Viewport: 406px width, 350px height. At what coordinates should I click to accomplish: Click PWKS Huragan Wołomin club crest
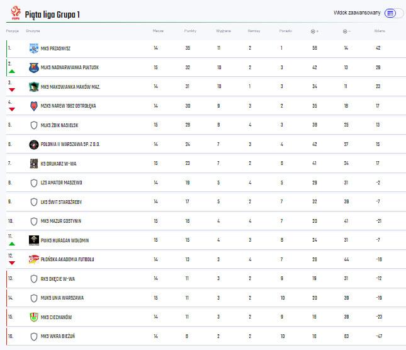coord(34,240)
